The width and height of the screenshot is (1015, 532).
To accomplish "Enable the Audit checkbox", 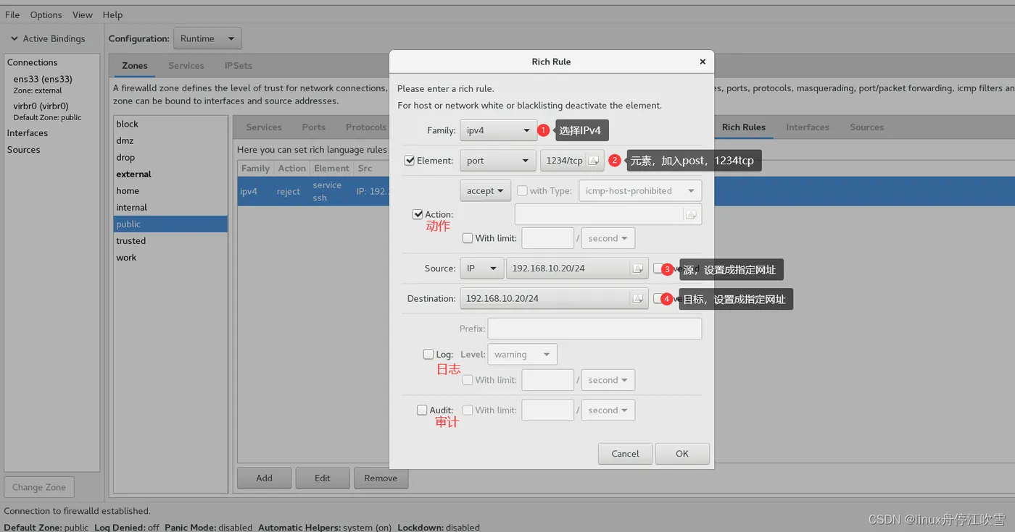I will click(422, 410).
